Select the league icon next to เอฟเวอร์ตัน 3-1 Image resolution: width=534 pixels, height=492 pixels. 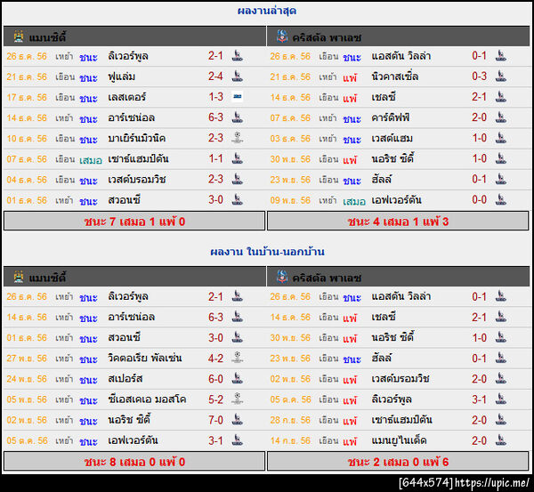click(238, 440)
